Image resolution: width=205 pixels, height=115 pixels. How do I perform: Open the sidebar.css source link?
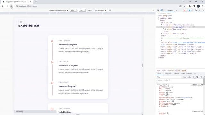pos(197,85)
